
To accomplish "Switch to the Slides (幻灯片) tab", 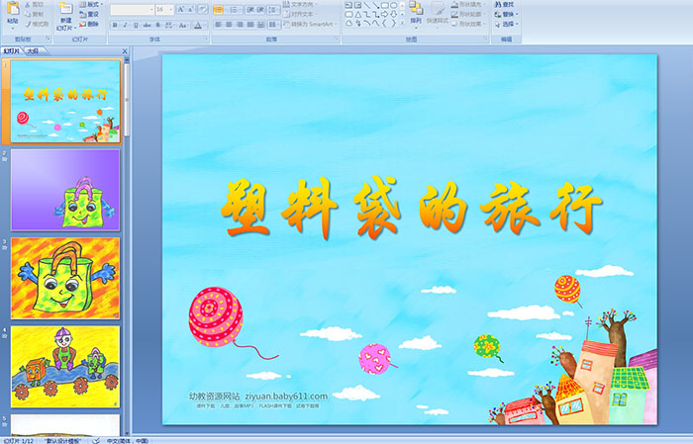I will click(x=12, y=50).
